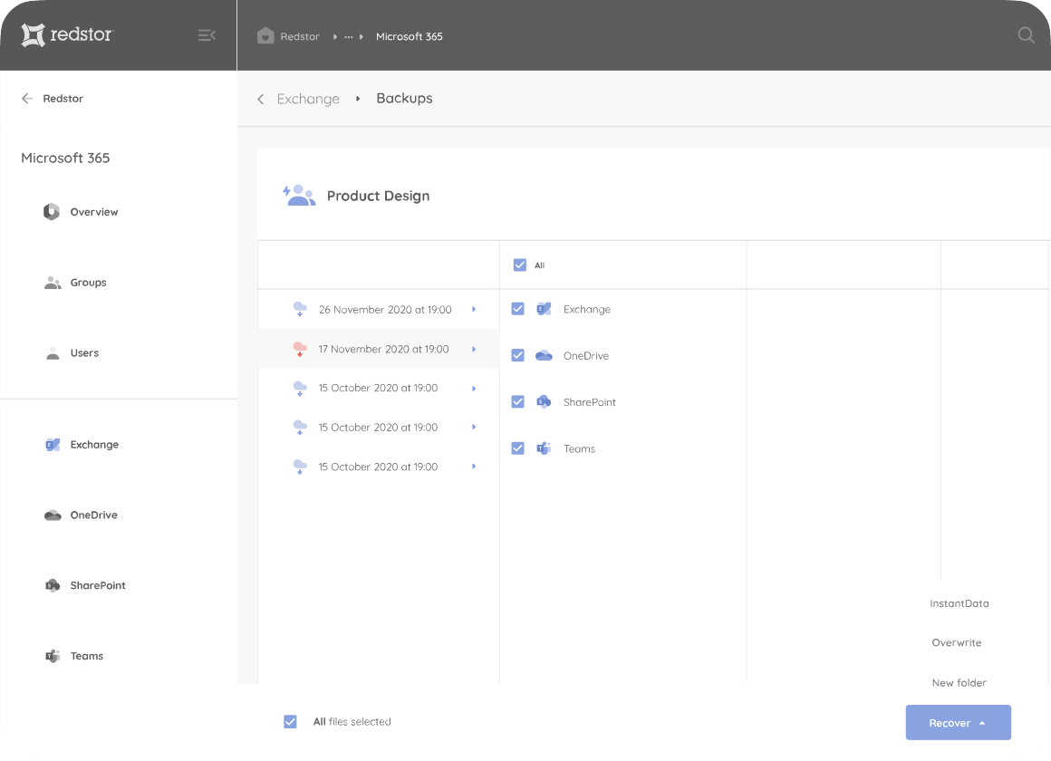Screen dimensions: 1051x761
Task: Select New folder recovery option
Action: tap(959, 682)
